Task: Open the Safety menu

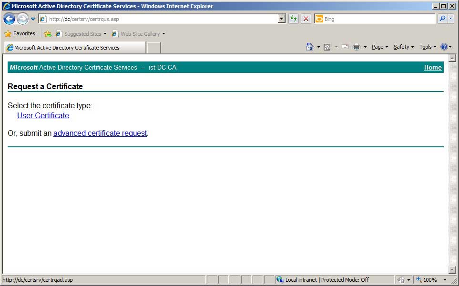Action: tap(403, 47)
